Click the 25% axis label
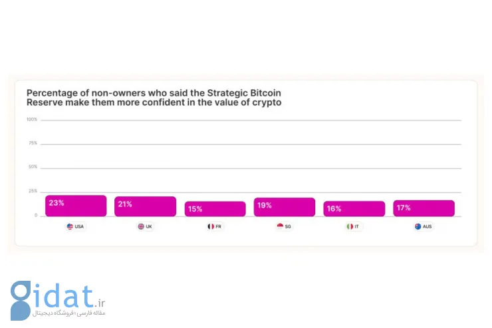The image size is (492, 328). pyautogui.click(x=33, y=191)
